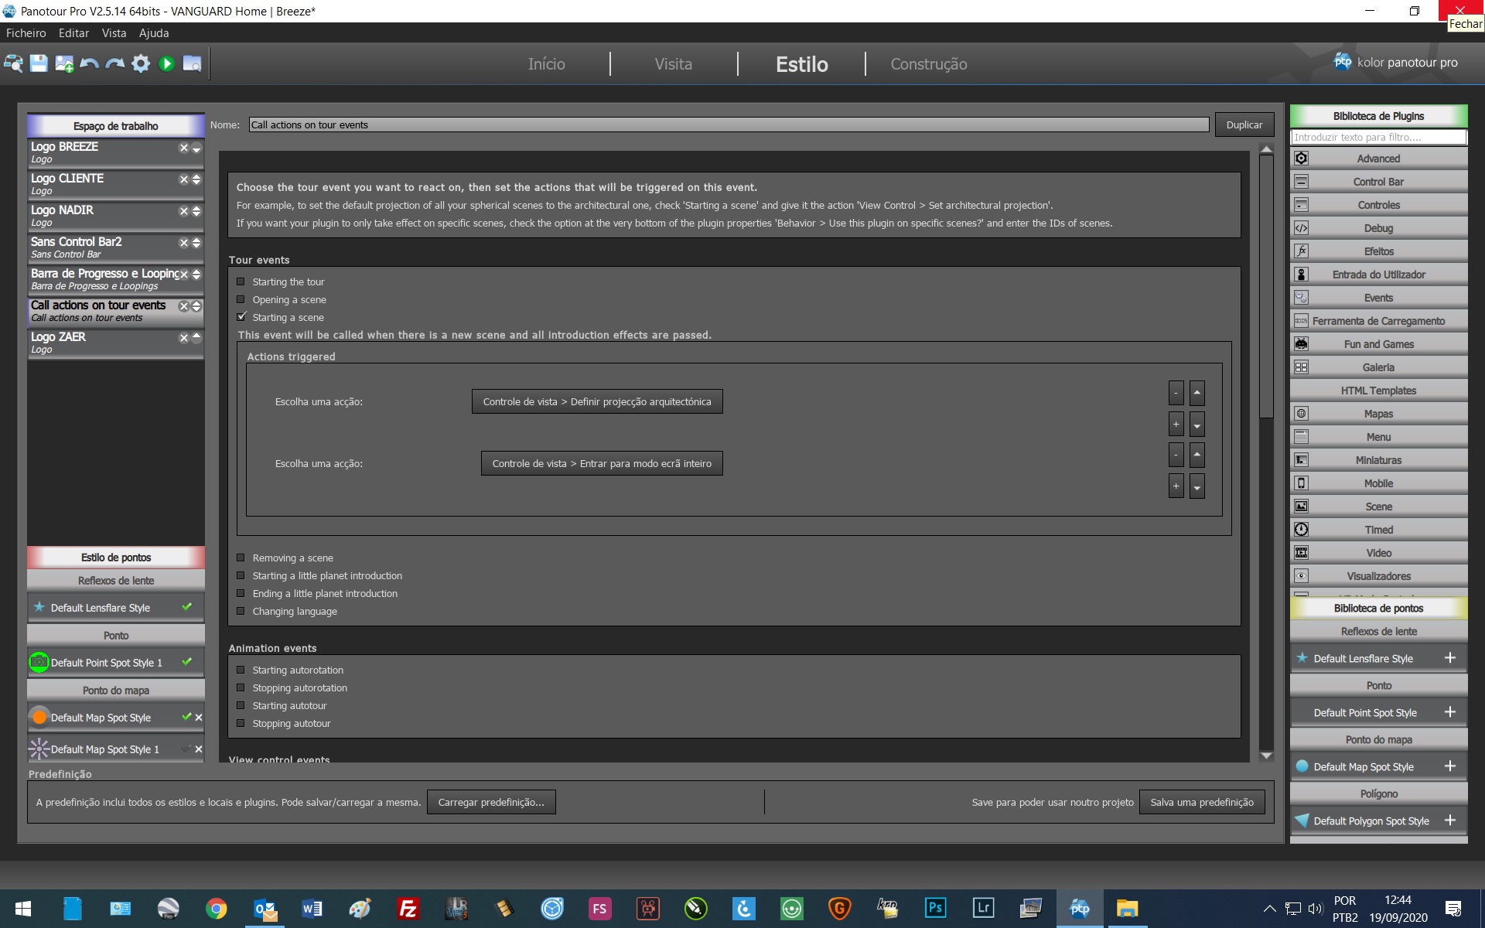Screen dimensions: 1485x928
Task: Click the Duplicar button
Action: click(1244, 125)
